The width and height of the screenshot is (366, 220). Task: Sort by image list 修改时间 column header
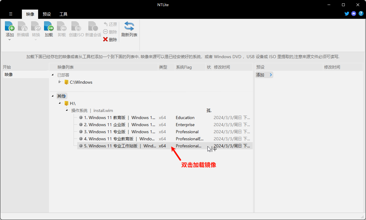pyautogui.click(x=232, y=67)
